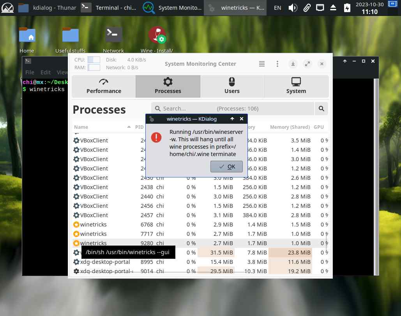
Task: Sort by Memory (Shared) column
Action: [x=290, y=127]
